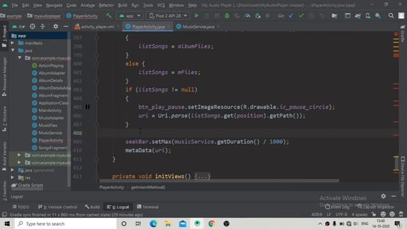Toggle the tool window quick-access icon in the status bar corner
The width and height of the screenshot is (407, 229).
[4, 214]
